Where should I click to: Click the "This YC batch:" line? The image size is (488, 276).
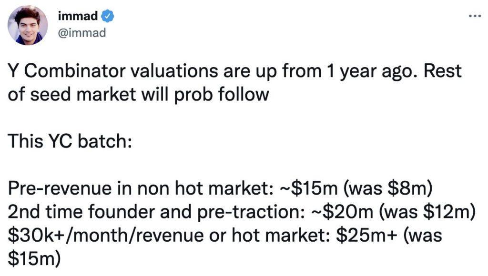[70, 141]
